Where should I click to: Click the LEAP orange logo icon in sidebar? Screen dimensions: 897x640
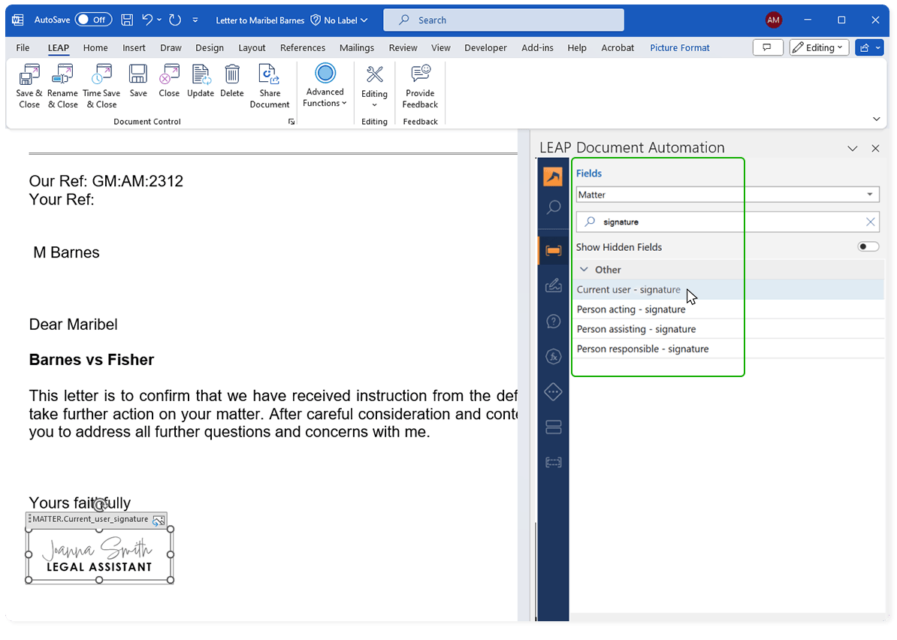point(553,177)
